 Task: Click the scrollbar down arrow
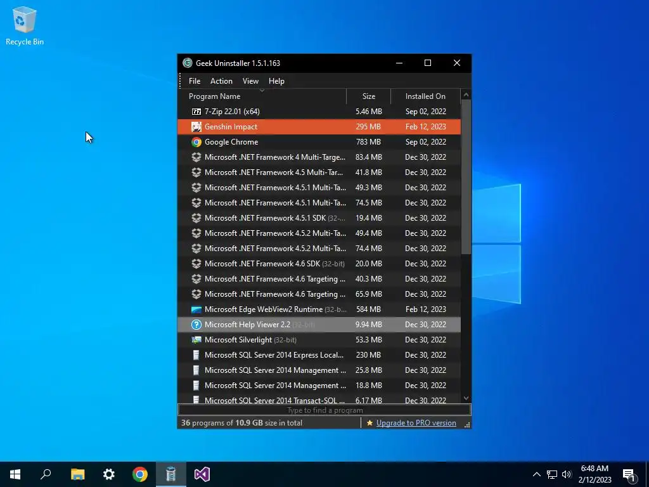(466, 398)
